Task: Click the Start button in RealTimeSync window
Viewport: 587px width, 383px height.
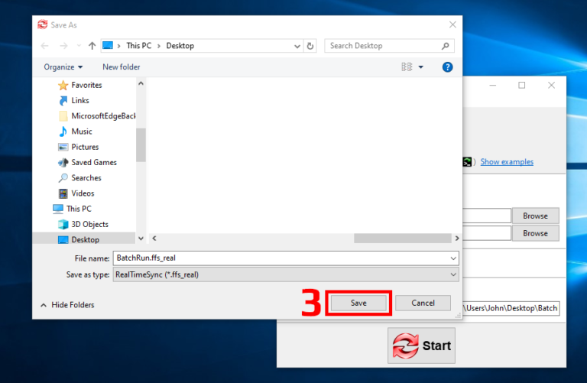Action: [422, 346]
